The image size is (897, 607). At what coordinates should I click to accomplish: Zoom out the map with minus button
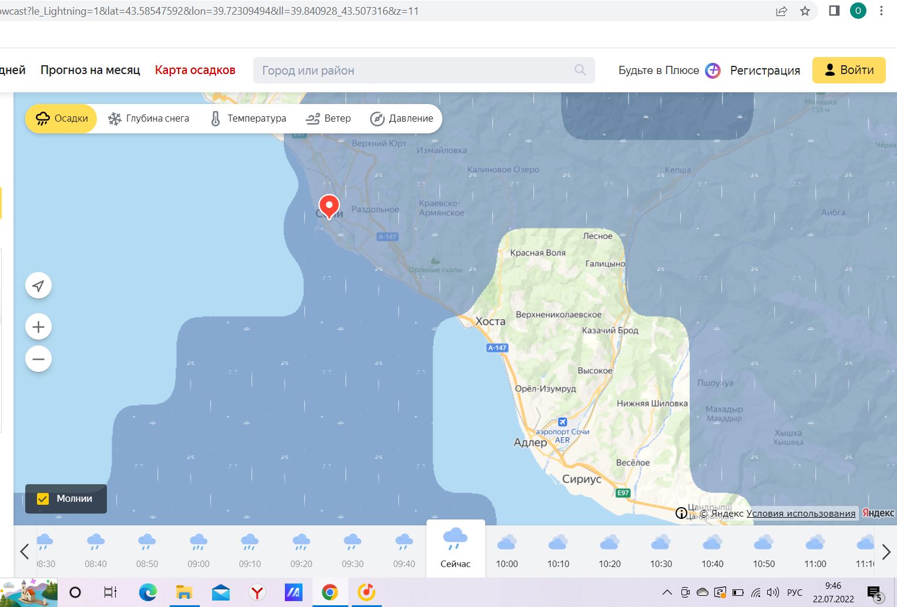click(39, 359)
